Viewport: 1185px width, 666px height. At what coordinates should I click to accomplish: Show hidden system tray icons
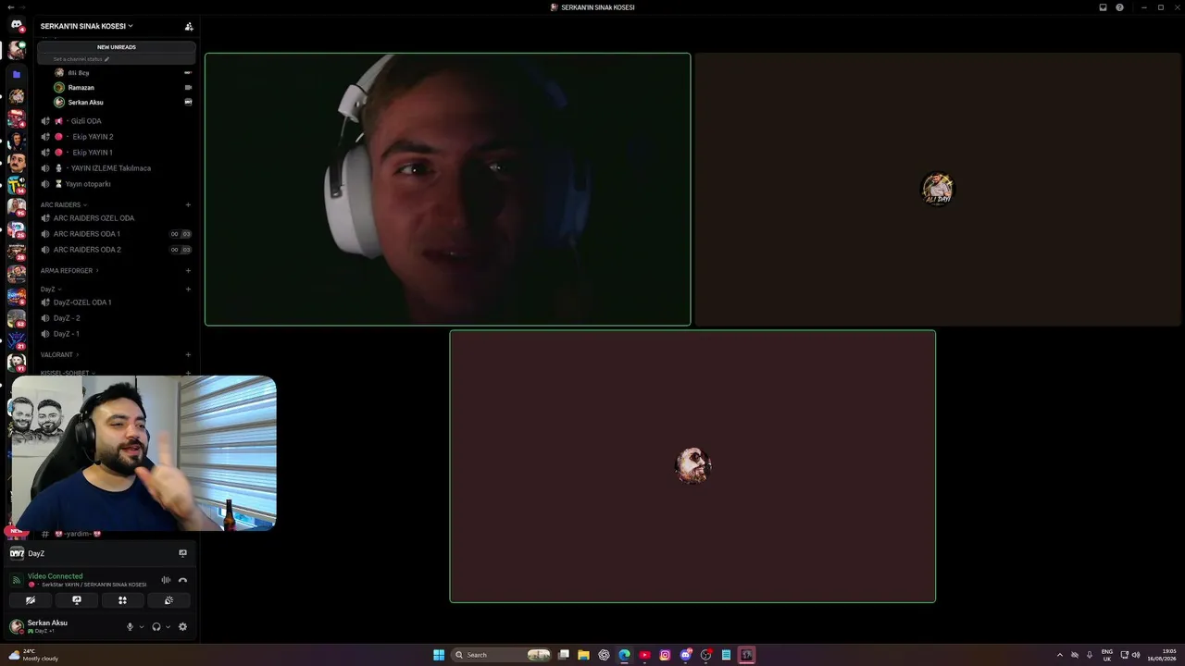coord(1060,655)
